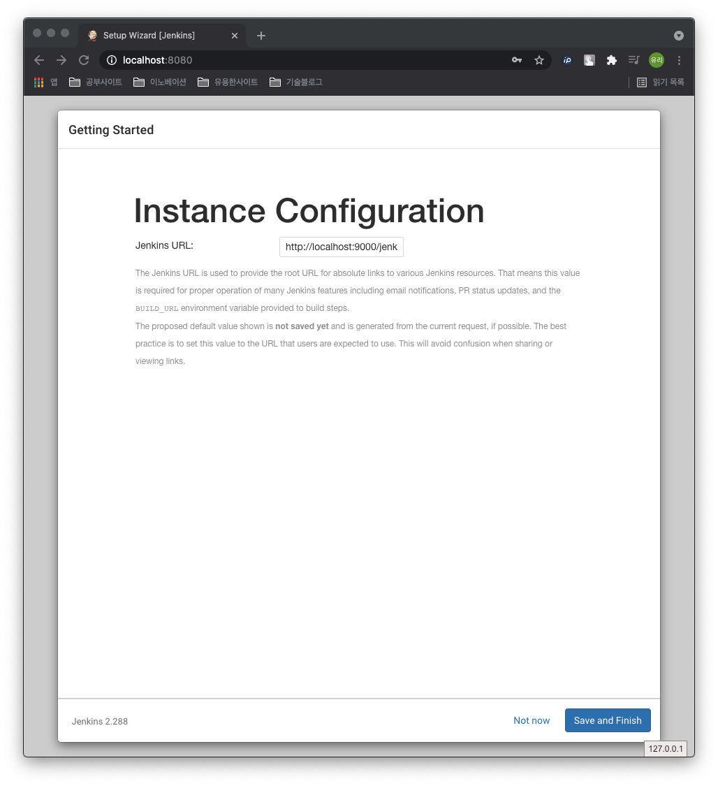Open the green profile avatar
The height and width of the screenshot is (786, 718).
(657, 60)
